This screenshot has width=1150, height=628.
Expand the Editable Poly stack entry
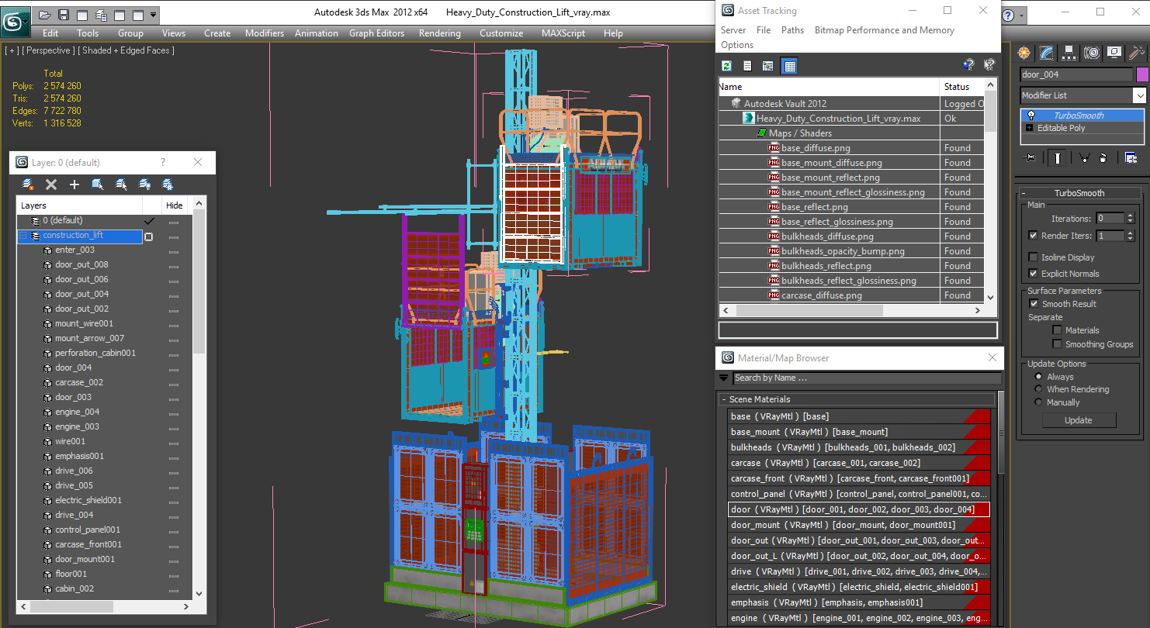pos(1030,128)
